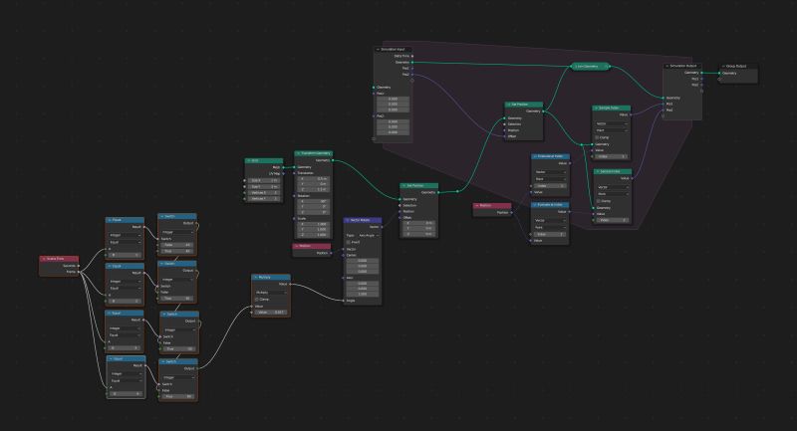Click Grid Mesh output socket
The width and height of the screenshot is (797, 431).
tap(283, 167)
